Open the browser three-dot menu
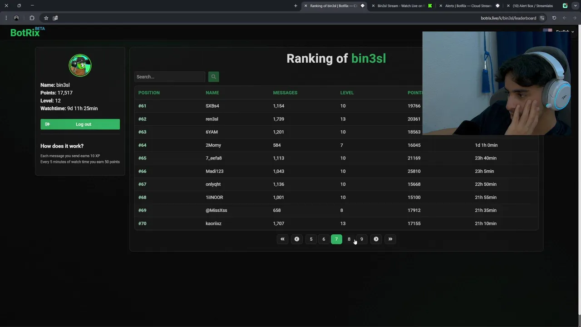The height and width of the screenshot is (327, 581). coord(6,18)
